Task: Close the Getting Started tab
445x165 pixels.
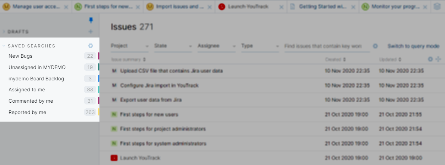Action: click(353, 7)
